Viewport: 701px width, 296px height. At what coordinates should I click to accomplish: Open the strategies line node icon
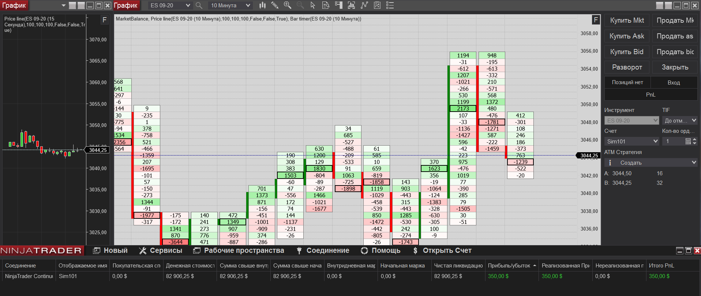(364, 5)
